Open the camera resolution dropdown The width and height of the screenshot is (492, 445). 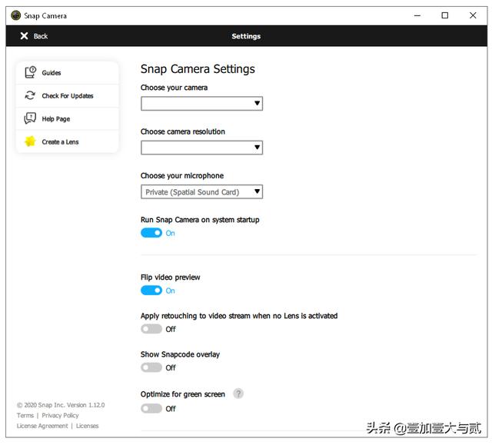(201, 148)
